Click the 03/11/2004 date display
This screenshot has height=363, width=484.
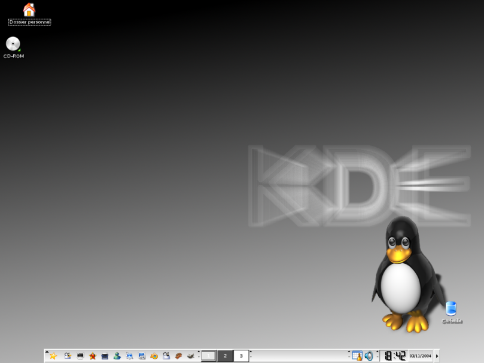click(x=420, y=356)
